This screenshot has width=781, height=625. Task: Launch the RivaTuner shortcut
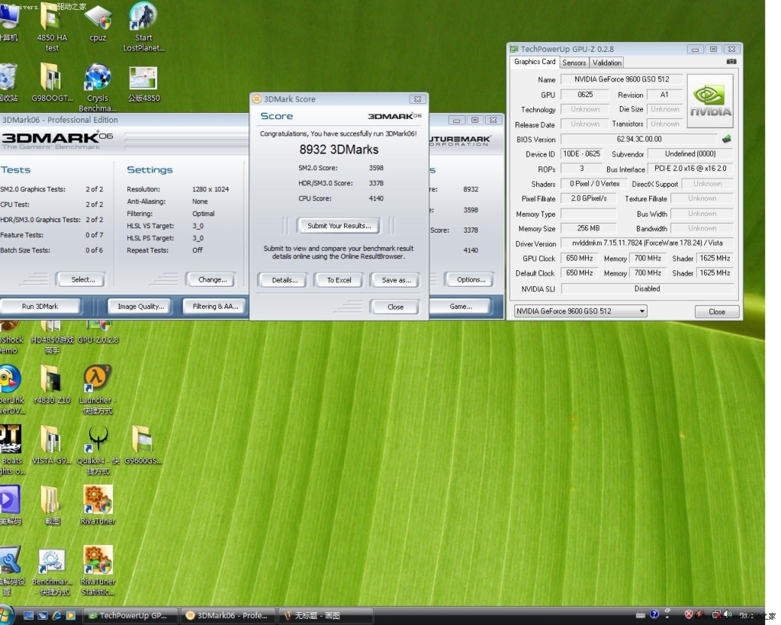click(98, 505)
